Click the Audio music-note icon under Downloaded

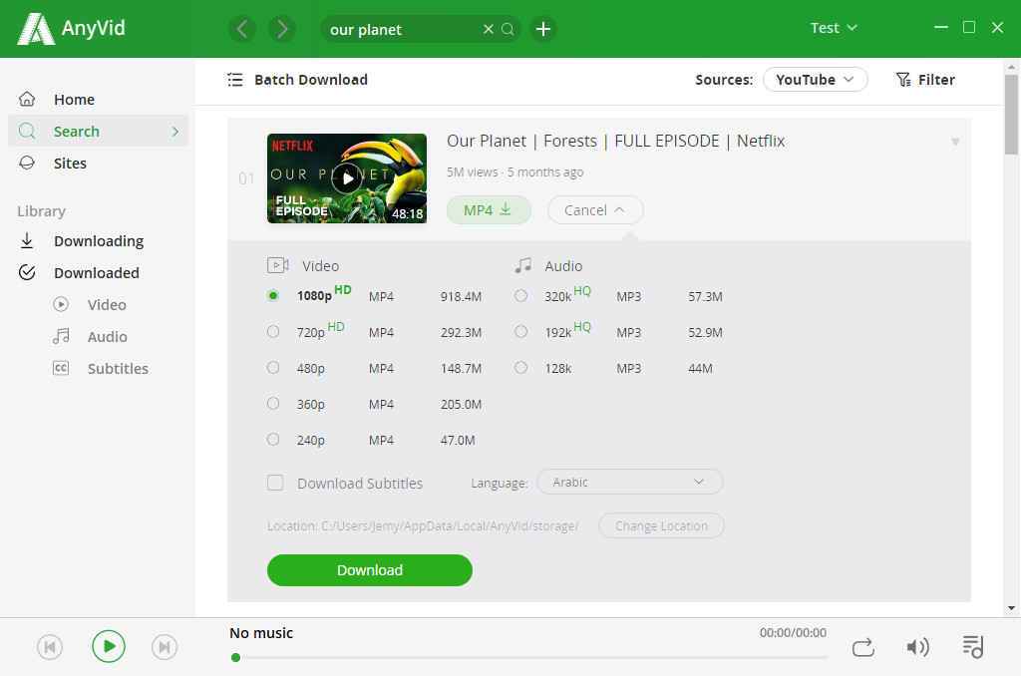click(61, 336)
